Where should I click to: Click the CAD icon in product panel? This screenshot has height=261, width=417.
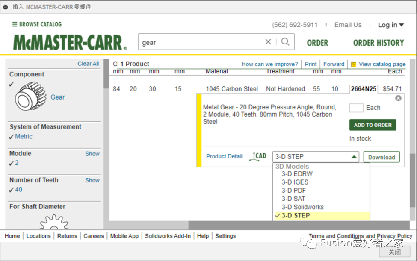coord(258,156)
